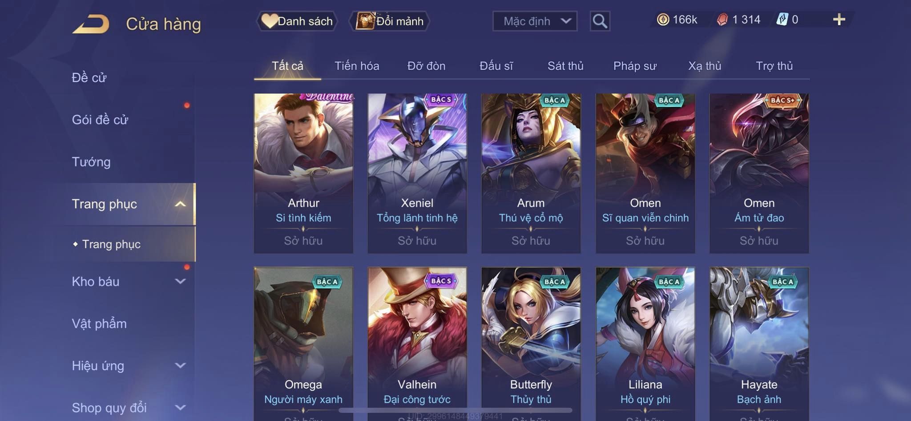Open Đổi mảnh exchange button

point(390,21)
